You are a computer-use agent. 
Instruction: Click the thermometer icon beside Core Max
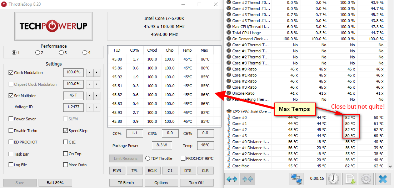(229, 166)
